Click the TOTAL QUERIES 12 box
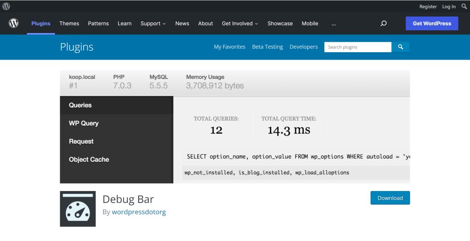Image resolution: width=470 pixels, height=241 pixels. [x=216, y=126]
